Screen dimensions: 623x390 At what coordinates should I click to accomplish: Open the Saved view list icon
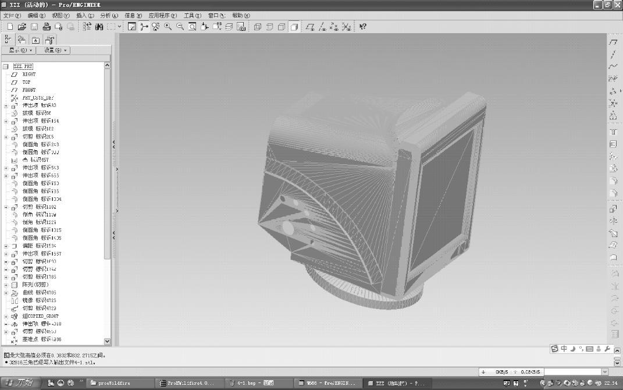click(x=217, y=27)
